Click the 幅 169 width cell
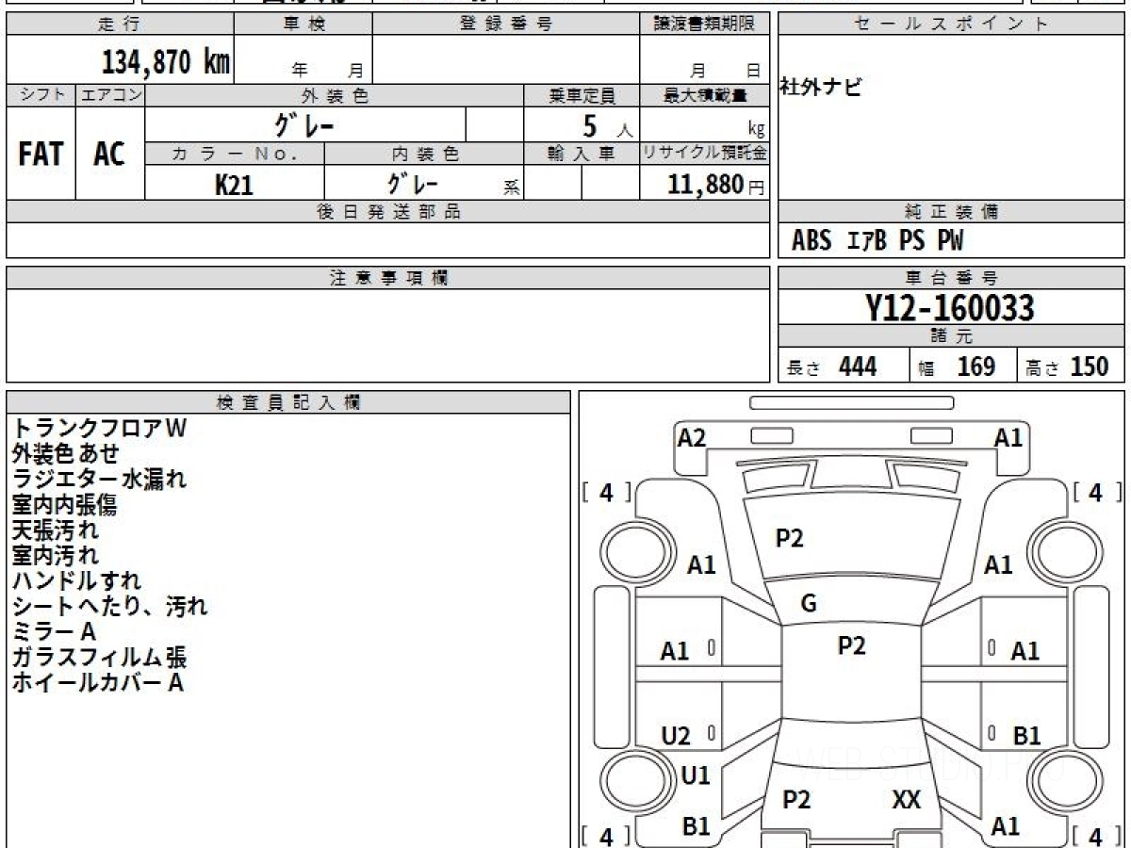The height and width of the screenshot is (848, 1131). point(963,367)
